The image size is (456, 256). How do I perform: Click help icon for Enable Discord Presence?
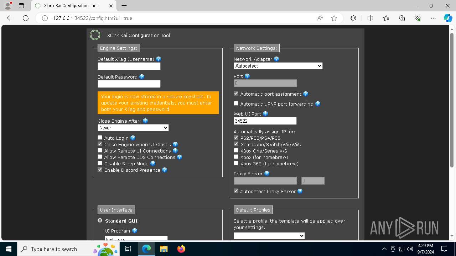[165, 170]
